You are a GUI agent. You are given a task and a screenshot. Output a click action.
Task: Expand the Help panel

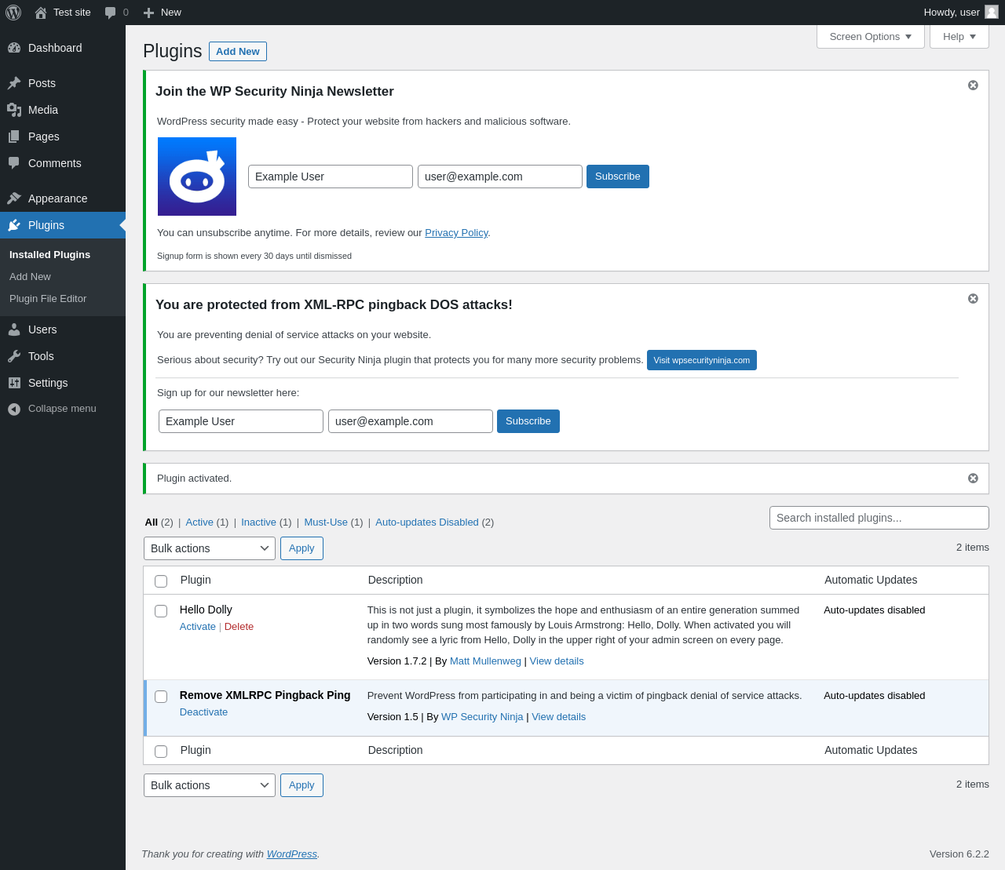click(x=959, y=36)
